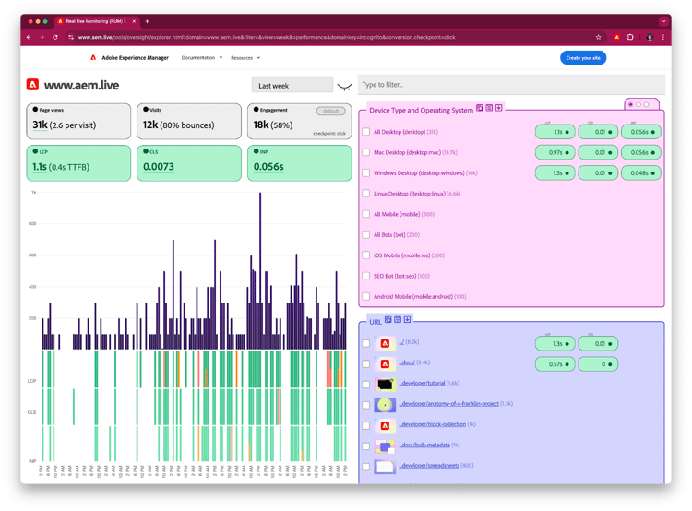Image resolution: width=692 pixels, height=511 pixels.
Task: Open a new browser tab with plus icon
Action: click(x=147, y=21)
